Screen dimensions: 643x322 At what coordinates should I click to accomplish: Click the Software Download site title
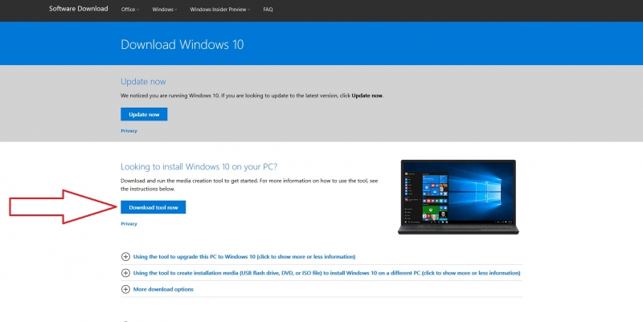[78, 9]
